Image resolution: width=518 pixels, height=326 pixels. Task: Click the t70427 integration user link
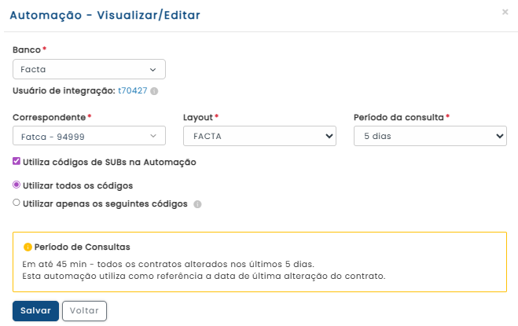click(x=132, y=91)
